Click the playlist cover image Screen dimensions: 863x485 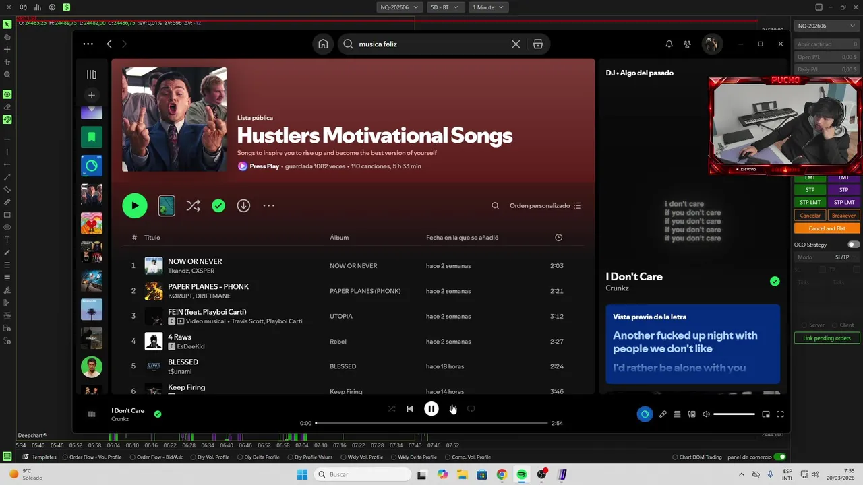point(175,119)
